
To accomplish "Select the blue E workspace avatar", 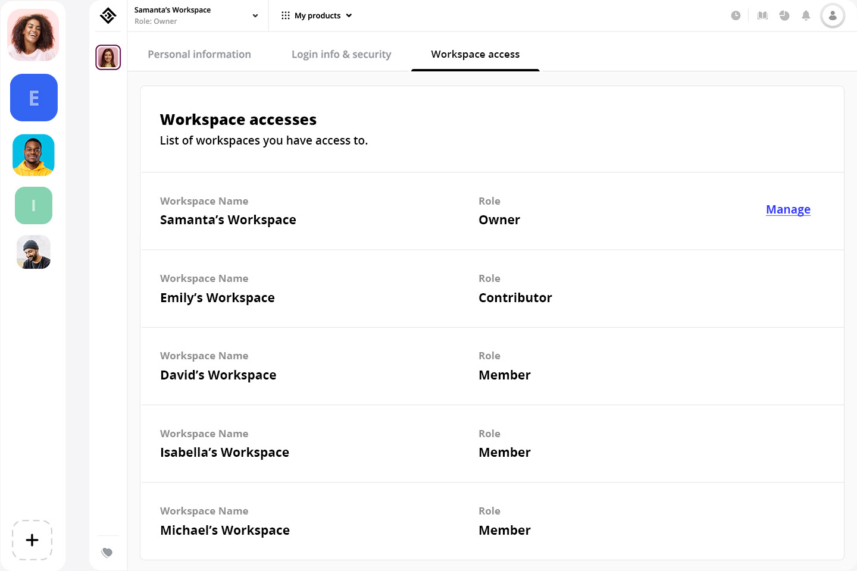I will click(33, 98).
